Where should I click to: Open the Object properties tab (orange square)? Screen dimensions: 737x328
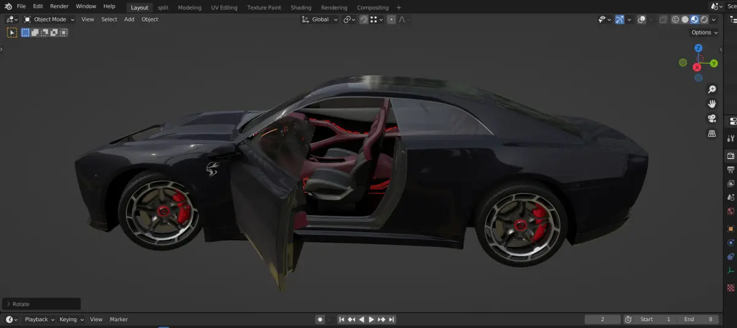[731, 228]
